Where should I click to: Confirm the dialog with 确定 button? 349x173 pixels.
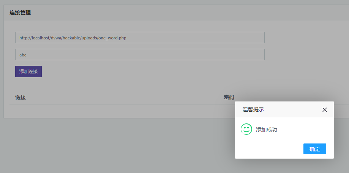click(314, 149)
